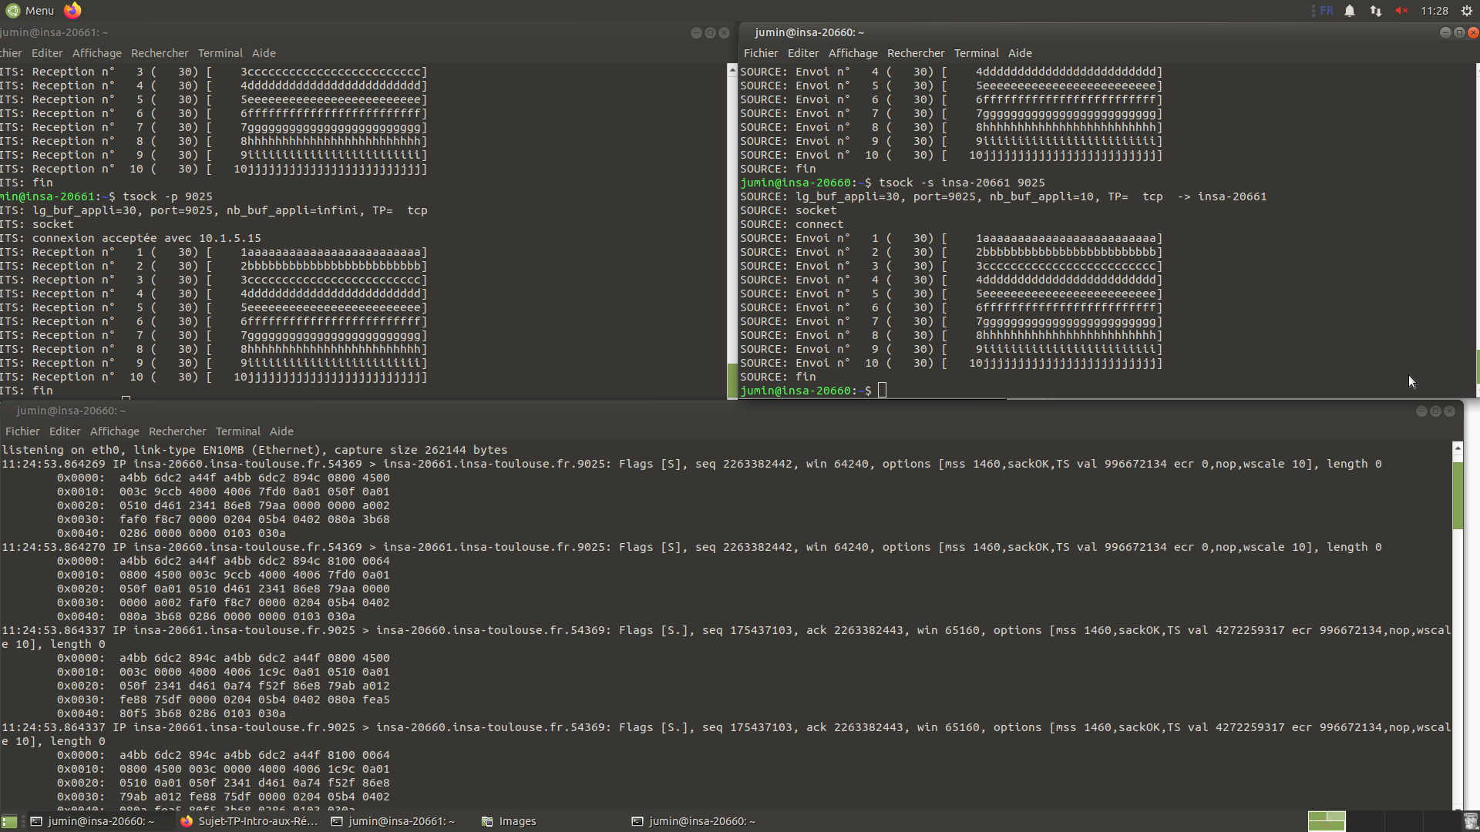Screen dimensions: 1480x832
Task: Click the clock showing 11:28
Action: click(x=1434, y=11)
